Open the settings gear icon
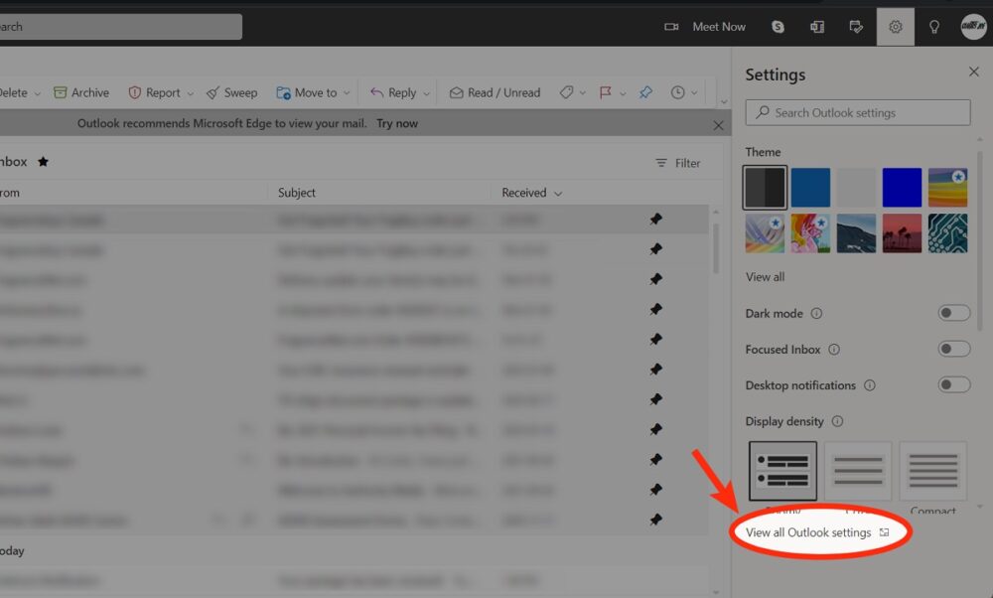The width and height of the screenshot is (993, 598). [x=895, y=27]
